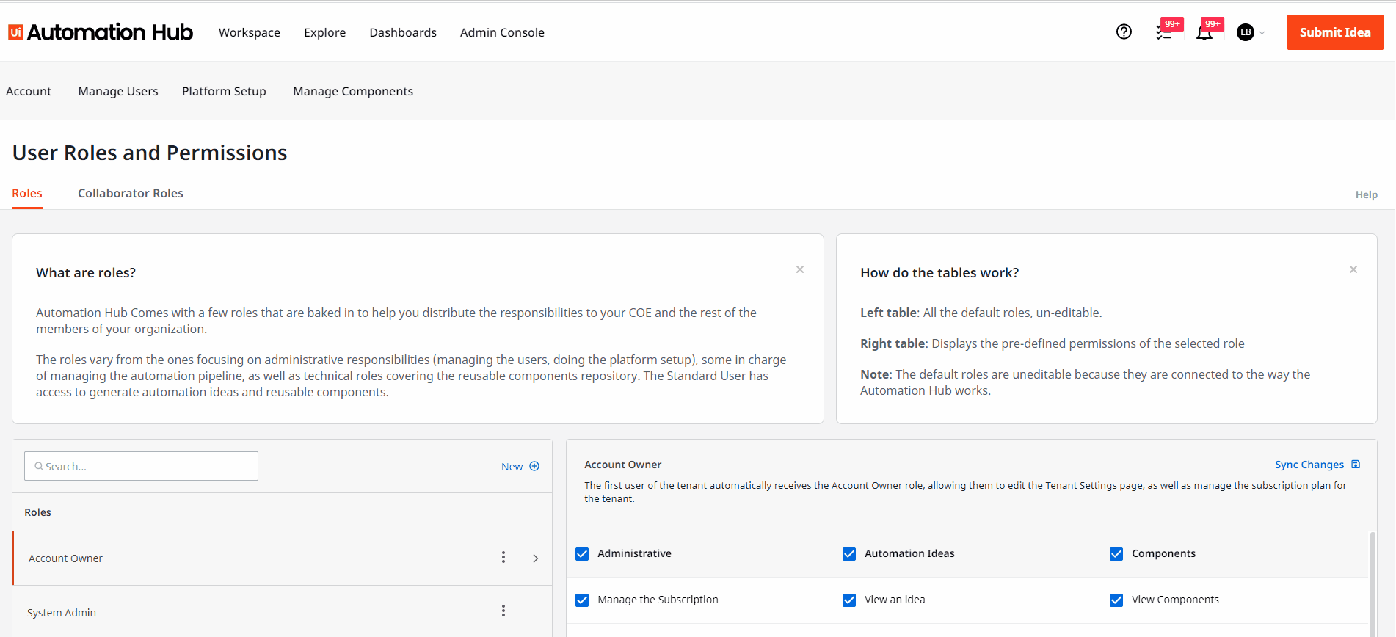Viewport: 1396px width, 637px height.
Task: Uncheck View Components
Action: click(1116, 600)
